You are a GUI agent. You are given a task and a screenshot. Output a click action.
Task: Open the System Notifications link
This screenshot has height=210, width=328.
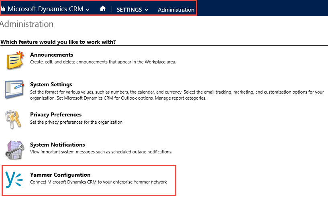57,145
